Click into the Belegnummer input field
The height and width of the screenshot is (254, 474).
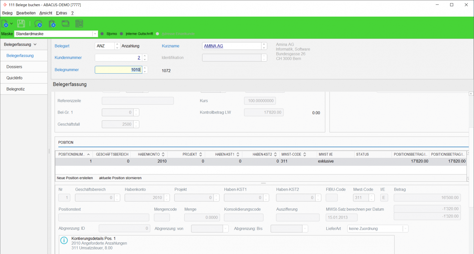pos(118,70)
